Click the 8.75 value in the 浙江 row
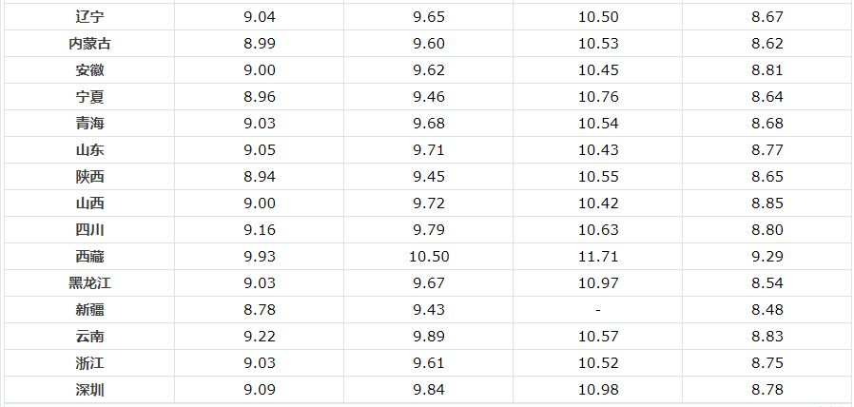The width and height of the screenshot is (854, 407). pos(767,363)
